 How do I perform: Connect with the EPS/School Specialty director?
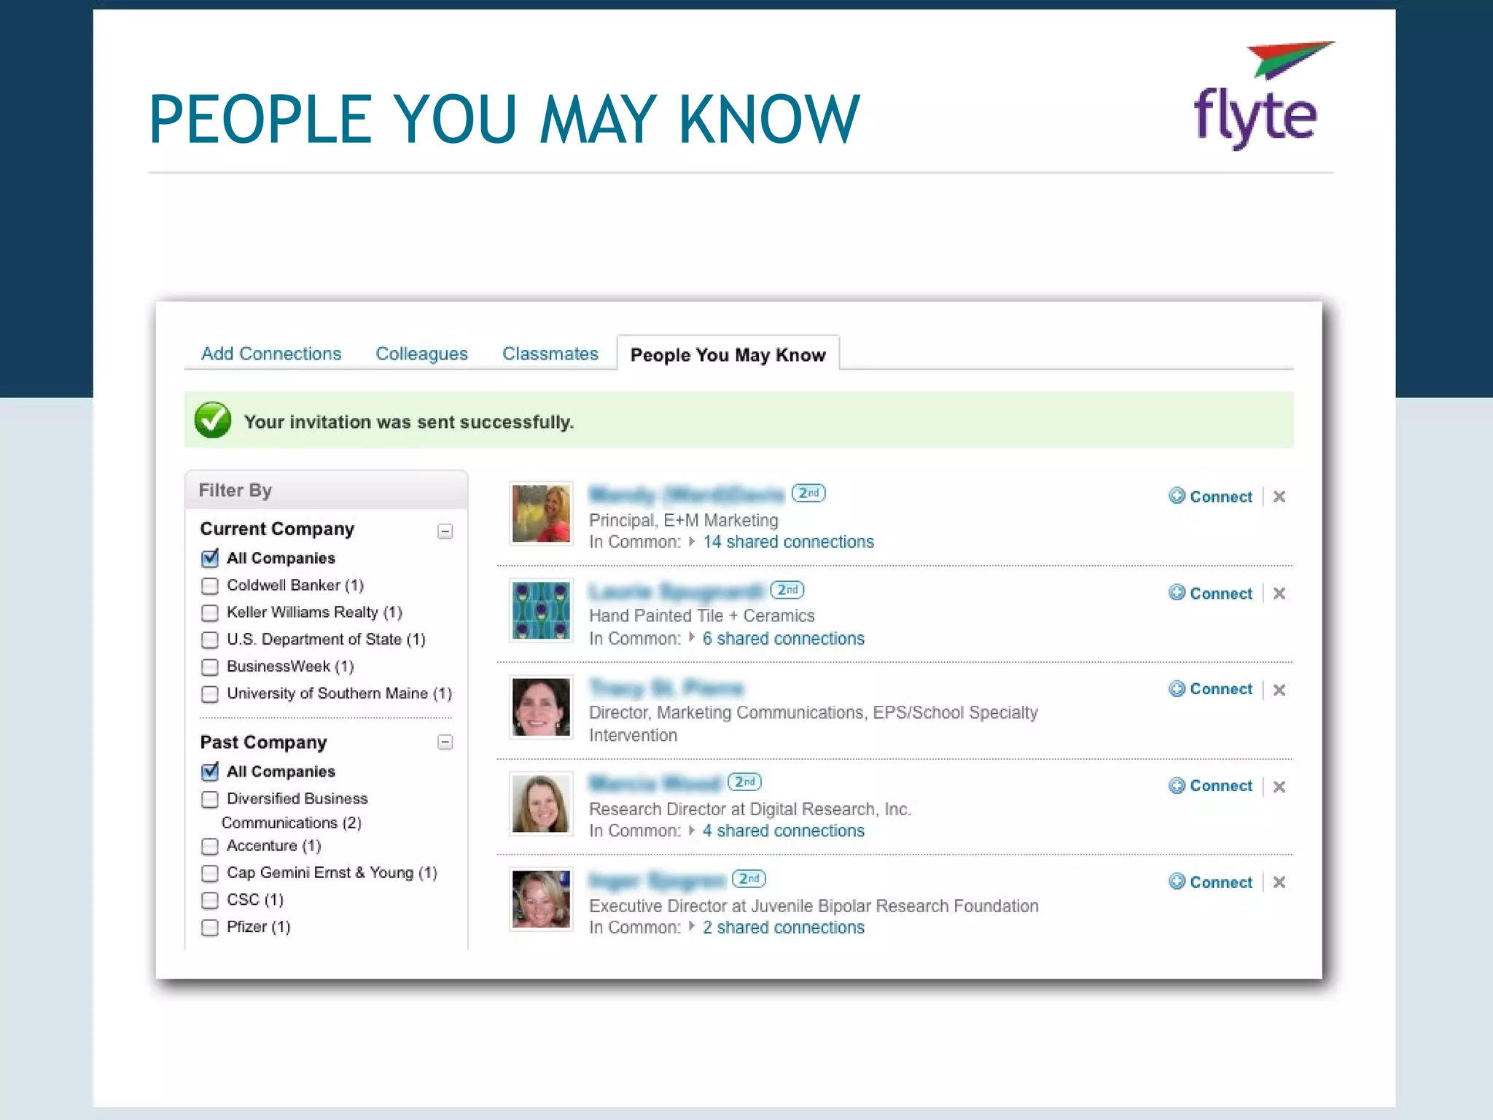pos(1220,689)
